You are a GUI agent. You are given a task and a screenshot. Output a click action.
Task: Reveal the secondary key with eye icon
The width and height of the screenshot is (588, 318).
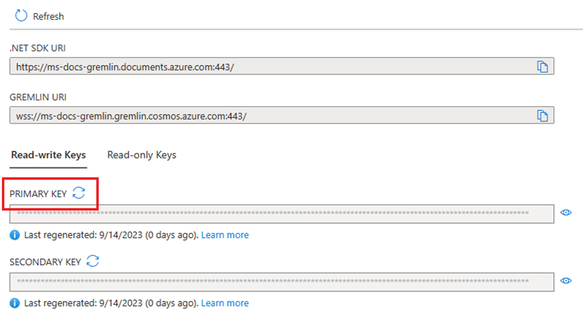(x=566, y=281)
